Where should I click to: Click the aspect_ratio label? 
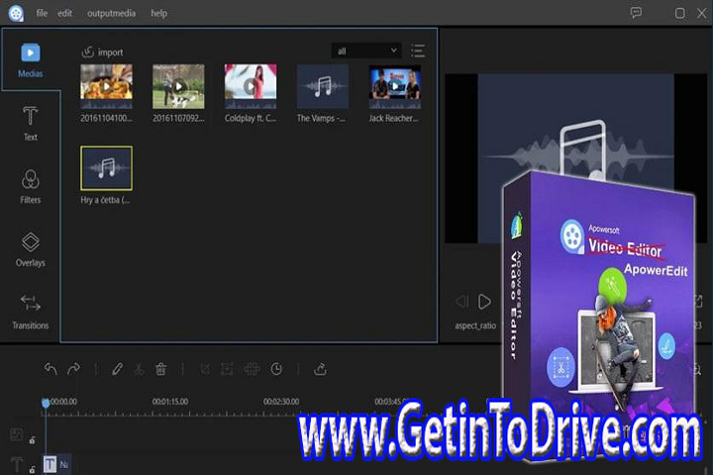pyautogui.click(x=475, y=326)
